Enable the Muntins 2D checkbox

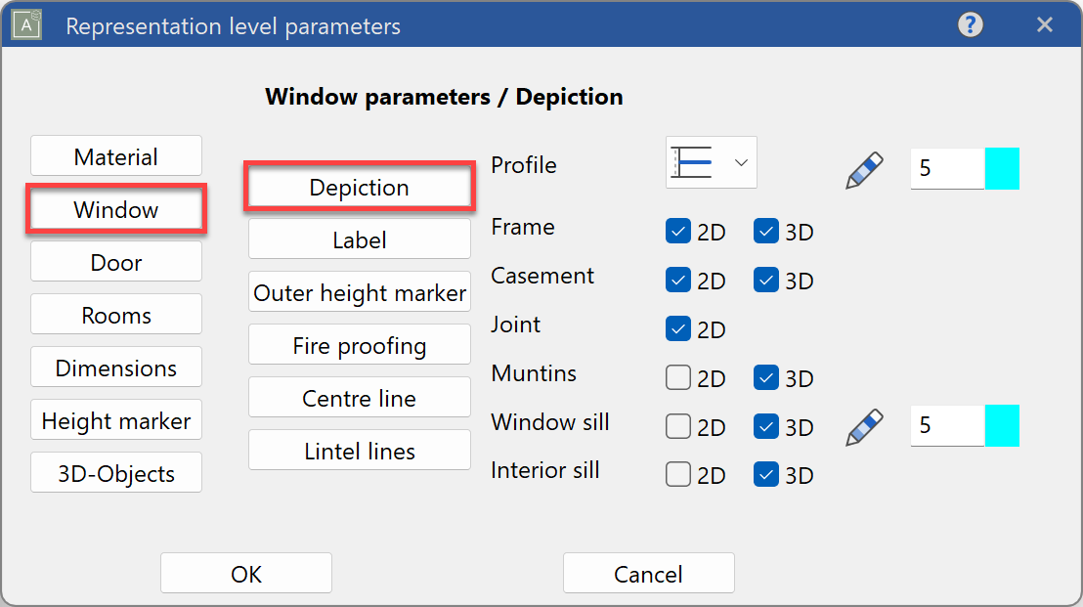(x=677, y=377)
